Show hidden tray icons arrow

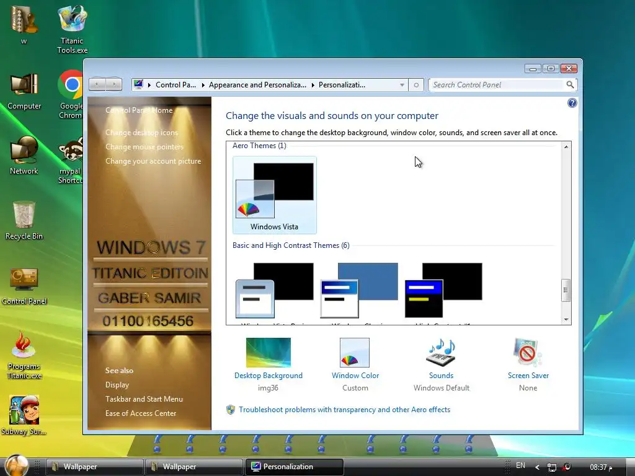(538, 467)
